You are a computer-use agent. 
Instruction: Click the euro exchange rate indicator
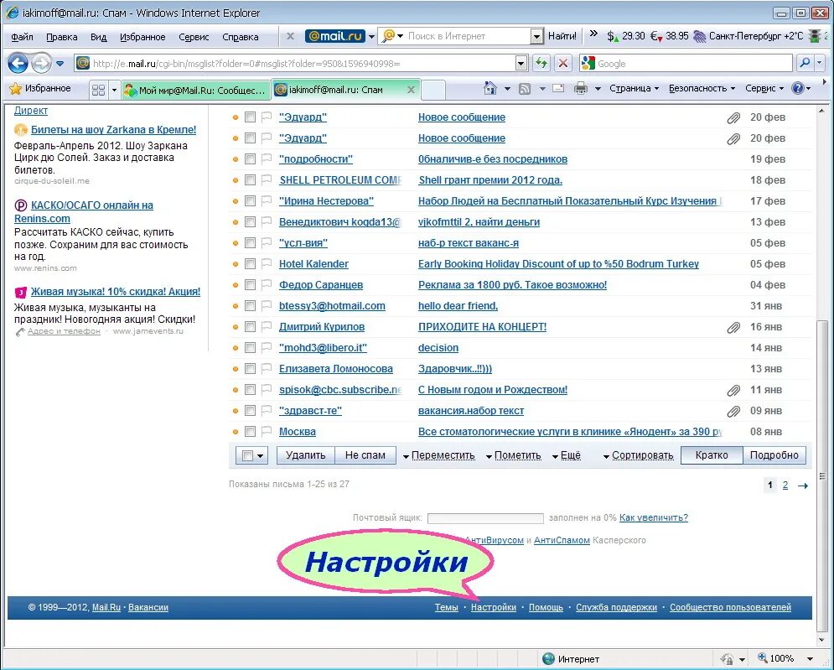669,36
